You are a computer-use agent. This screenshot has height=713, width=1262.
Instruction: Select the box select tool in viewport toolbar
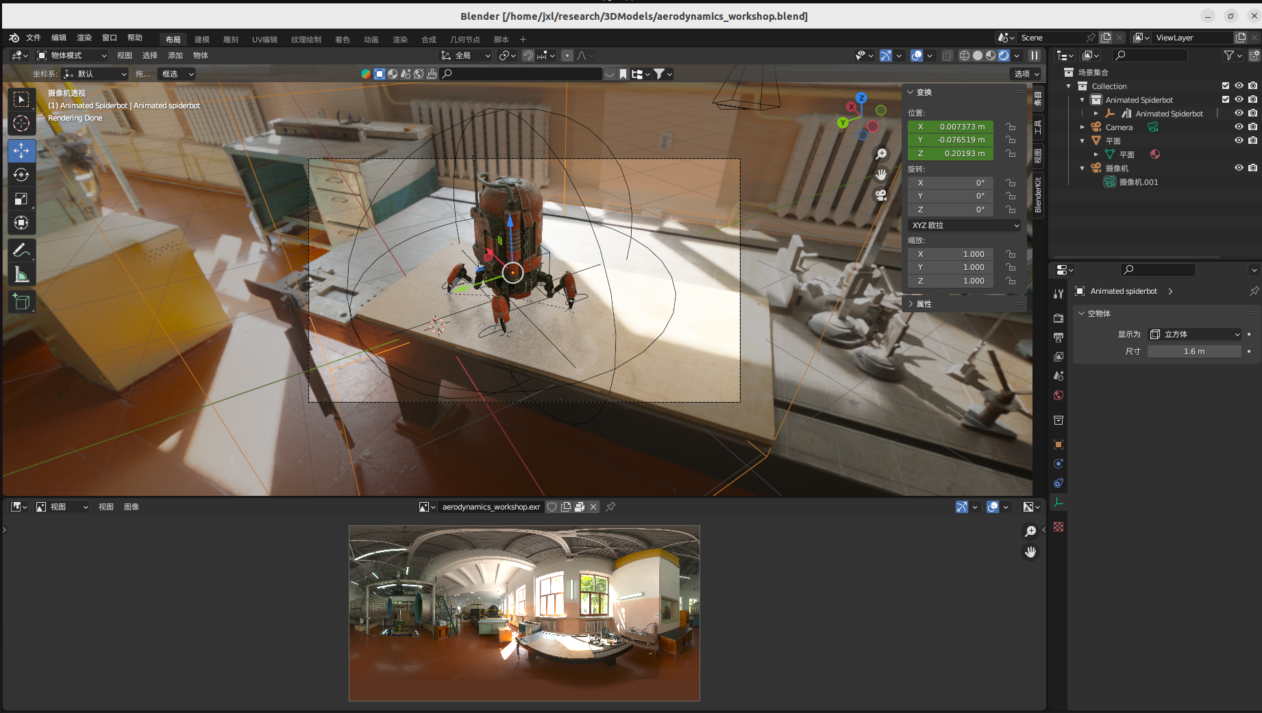click(x=21, y=99)
